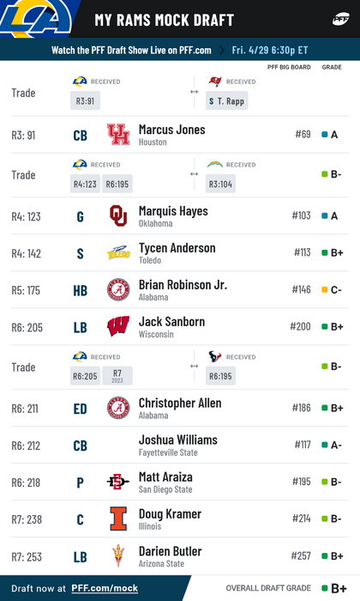
Task: Click the R7 2023 pick chip
Action: [117, 376]
